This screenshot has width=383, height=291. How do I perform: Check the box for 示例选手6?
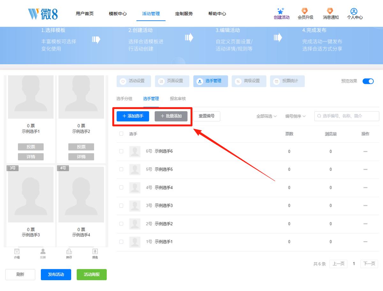121,151
